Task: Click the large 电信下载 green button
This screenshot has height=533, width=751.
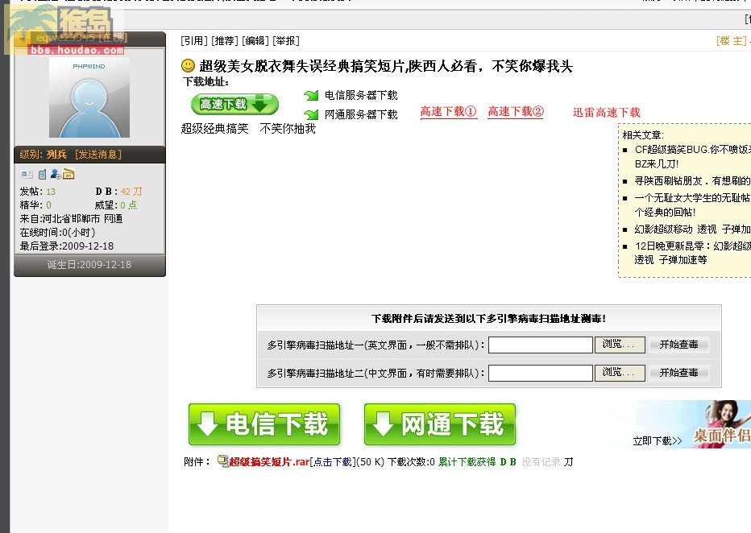Action: 264,424
